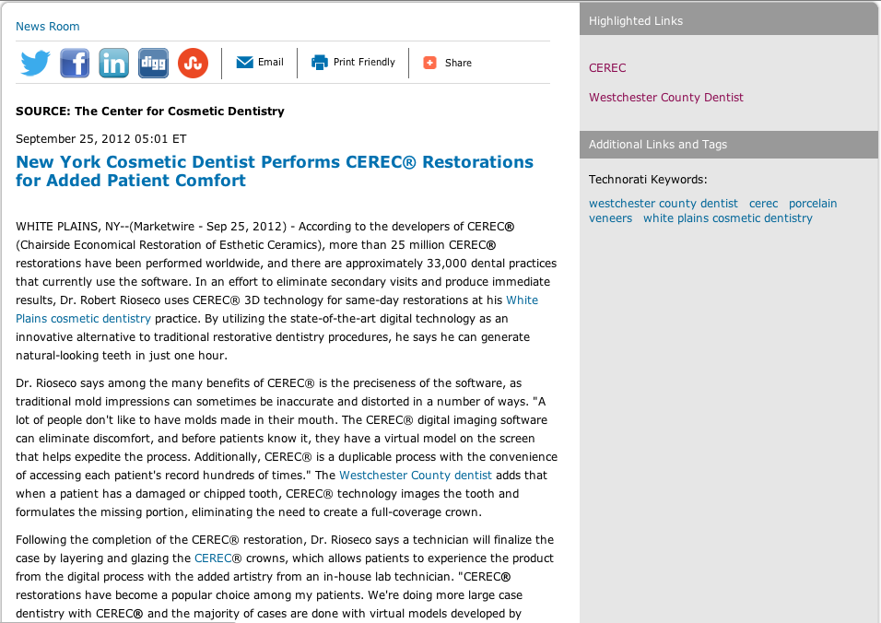Share the article on LinkedIn

click(114, 63)
